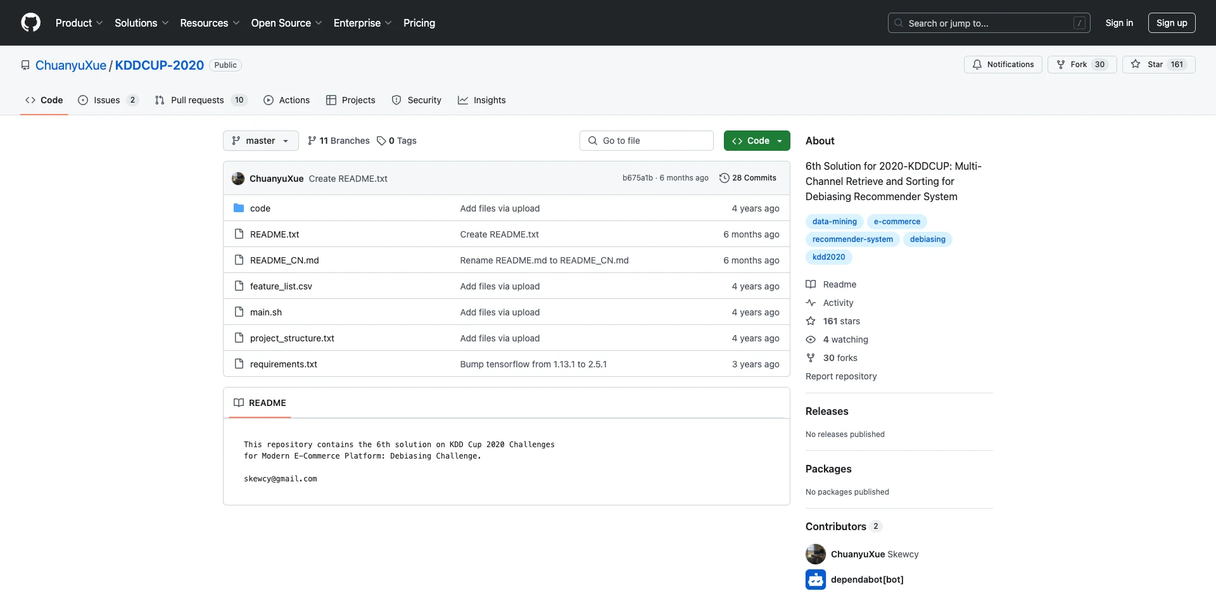Click the Sign in link
1216x596 pixels.
pos(1119,23)
